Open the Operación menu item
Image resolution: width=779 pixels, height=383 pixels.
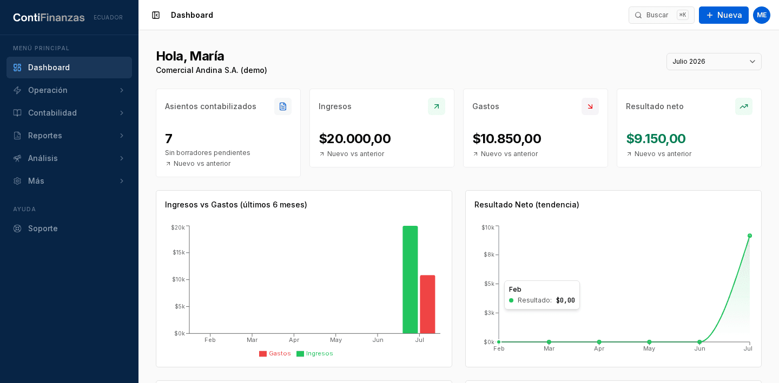[69, 90]
